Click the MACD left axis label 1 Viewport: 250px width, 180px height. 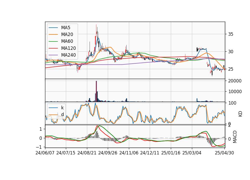41,129
